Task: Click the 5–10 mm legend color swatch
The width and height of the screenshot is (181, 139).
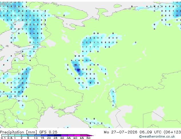Action: [x=31, y=135]
